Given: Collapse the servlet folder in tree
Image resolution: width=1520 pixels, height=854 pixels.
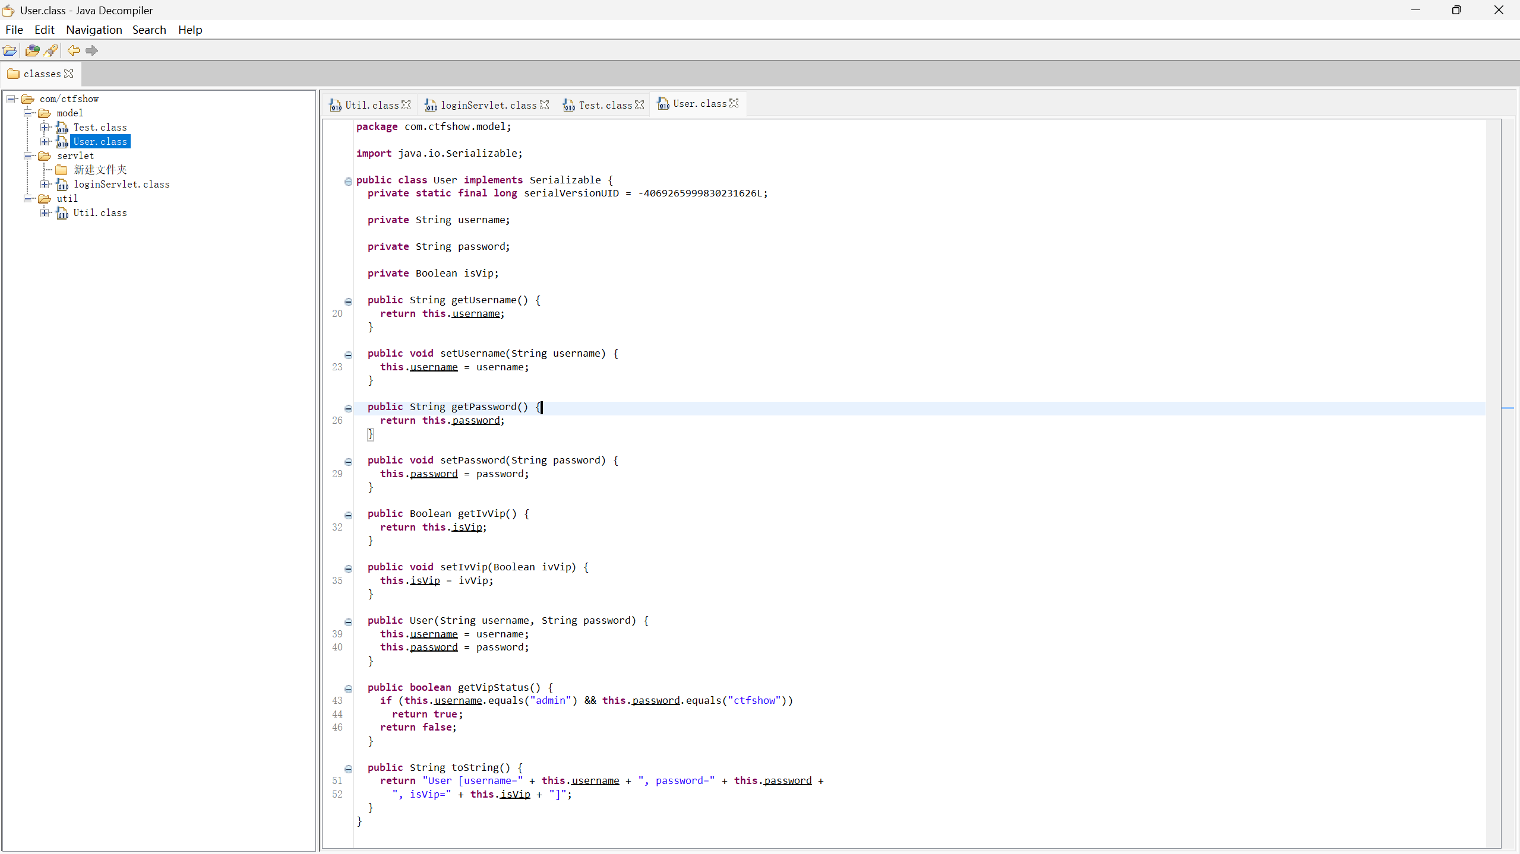Looking at the screenshot, I should pos(28,155).
